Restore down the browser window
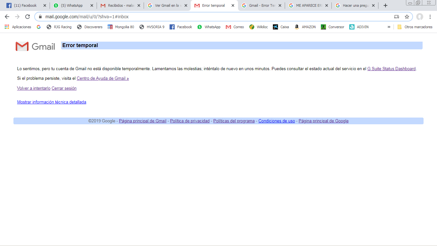 pos(418,3)
